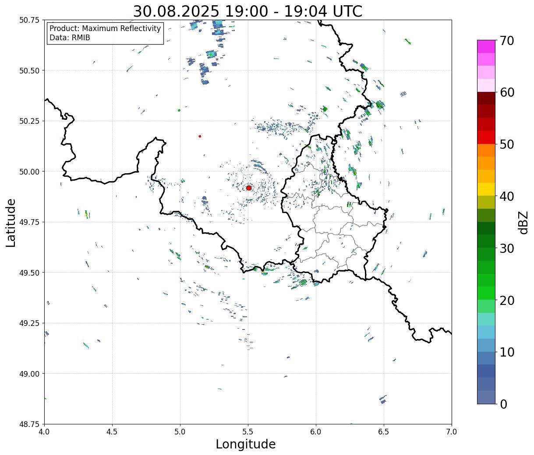Click latitude tick label '50.00'

click(29, 171)
